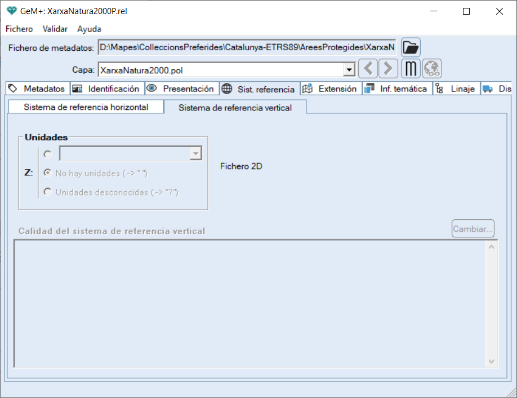The image size is (517, 398).
Task: Select 'Unidades desconocidas' radio option
Action: point(47,192)
